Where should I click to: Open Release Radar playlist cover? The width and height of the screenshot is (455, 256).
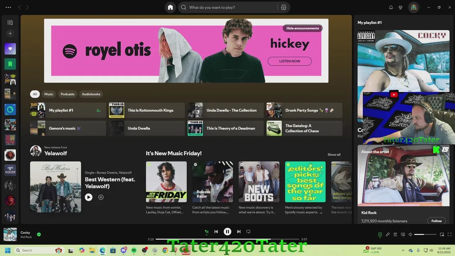[213, 182]
